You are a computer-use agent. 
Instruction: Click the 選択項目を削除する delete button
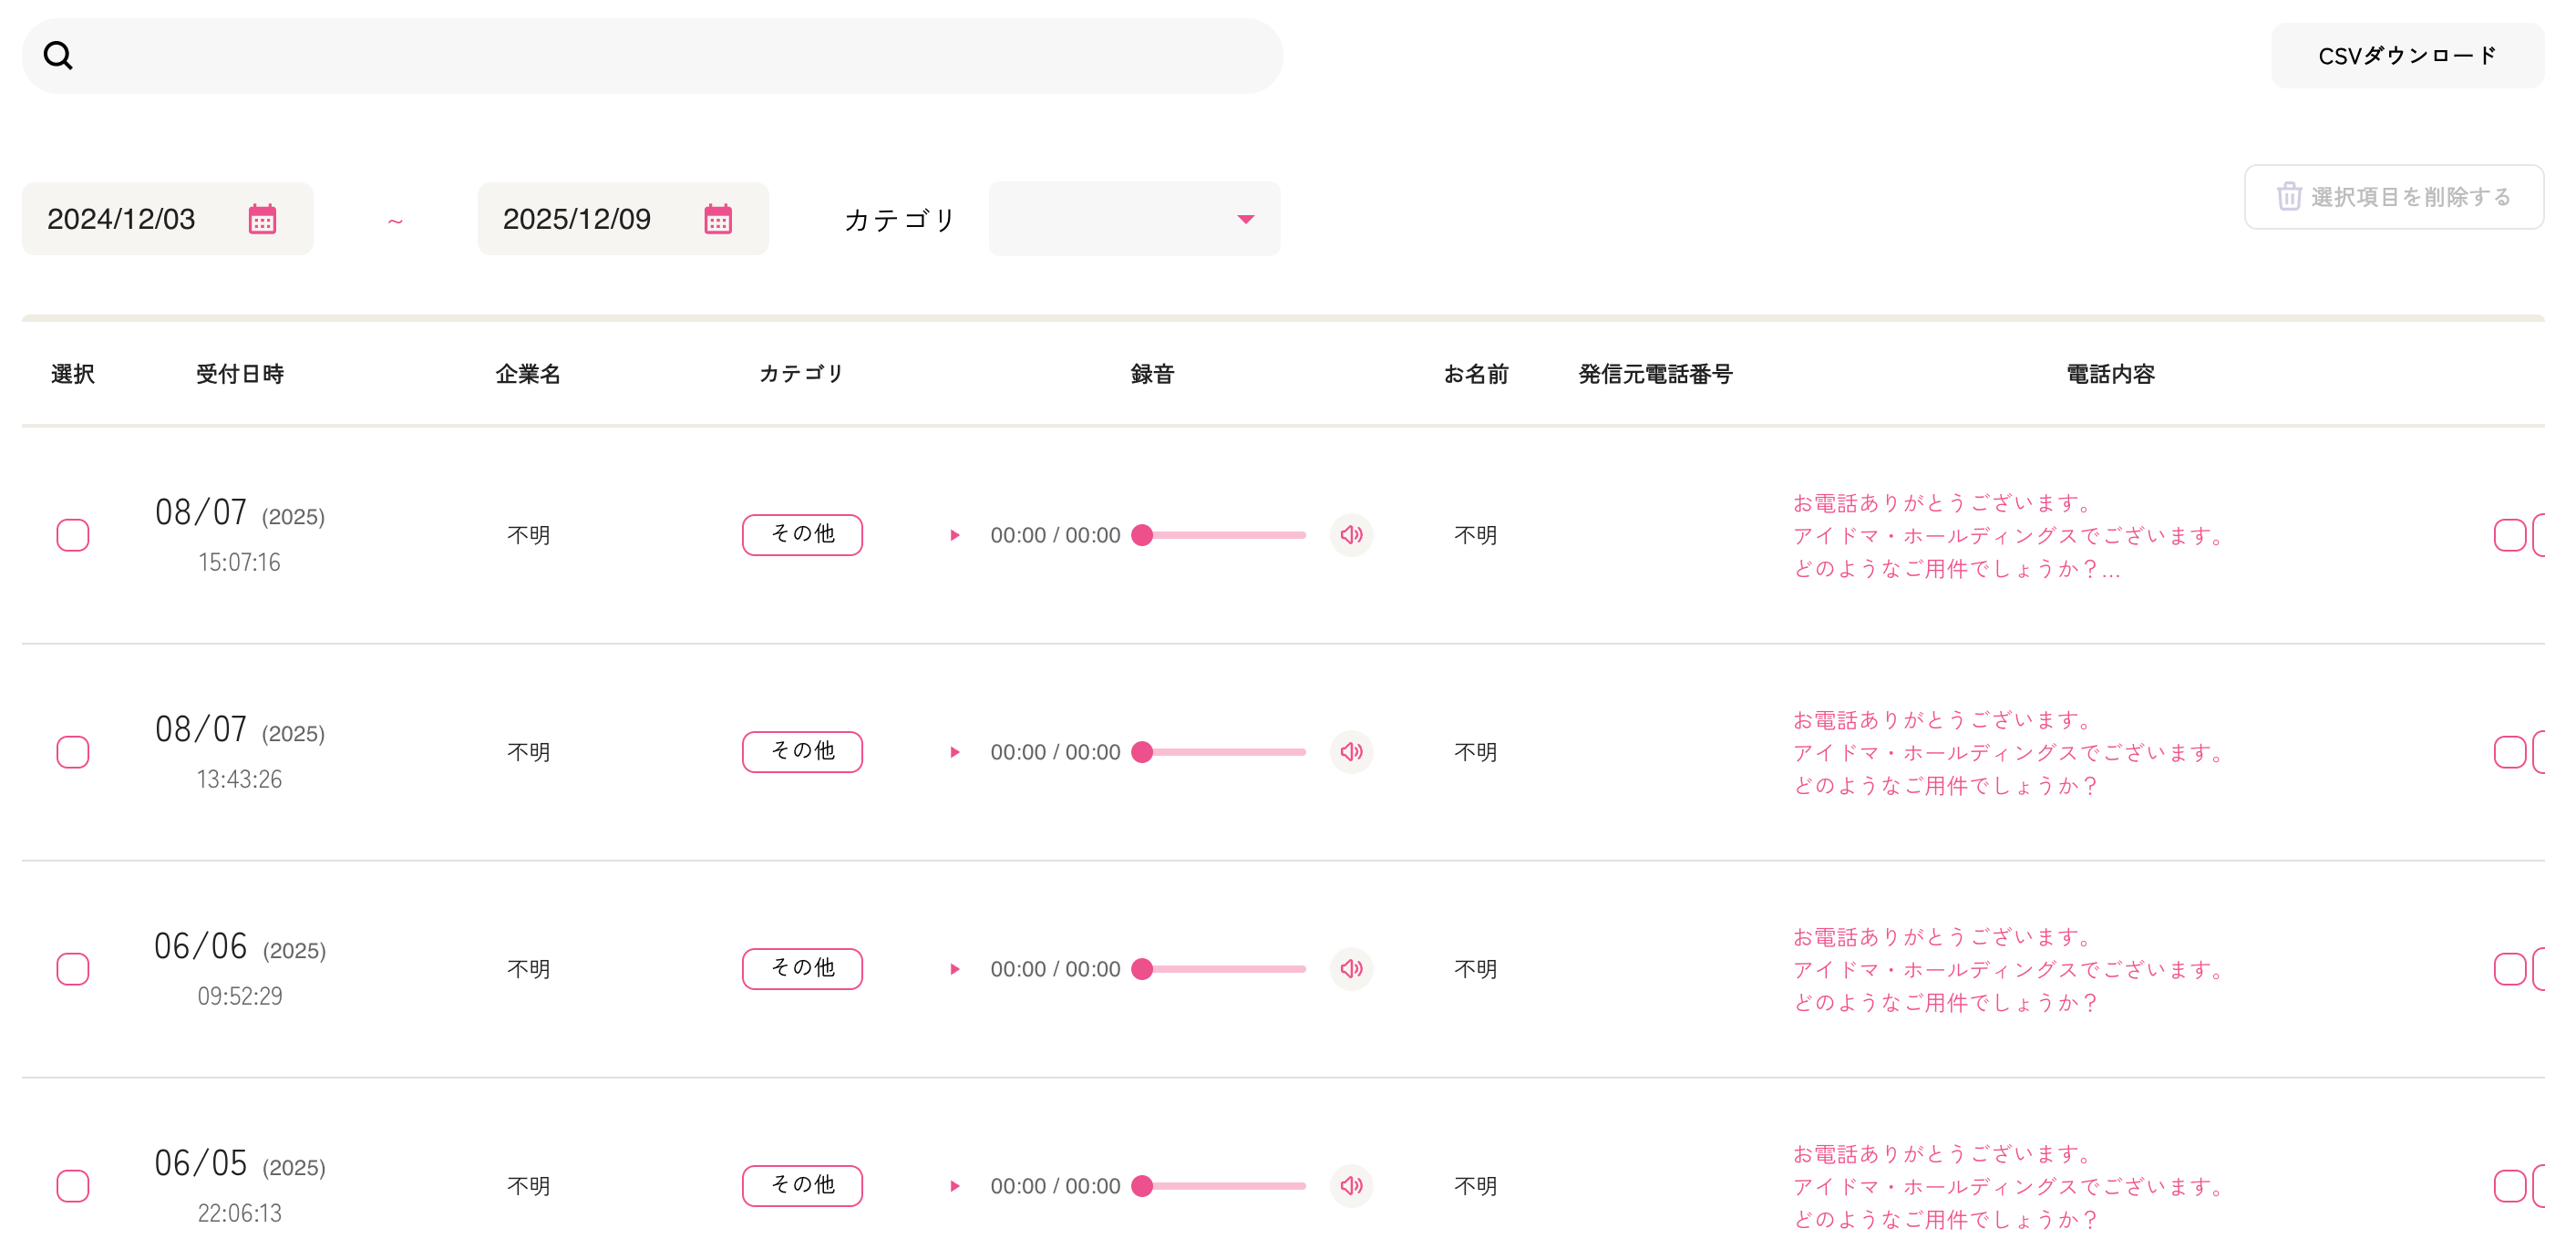tap(2394, 197)
